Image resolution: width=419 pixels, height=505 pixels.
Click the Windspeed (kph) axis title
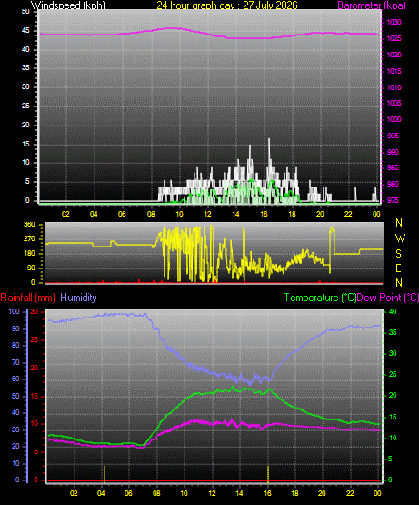coord(68,5)
